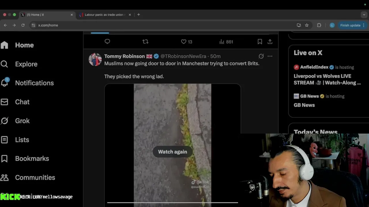The image size is (369, 207).
Task: Open the Notifications bell icon
Action: point(5,83)
